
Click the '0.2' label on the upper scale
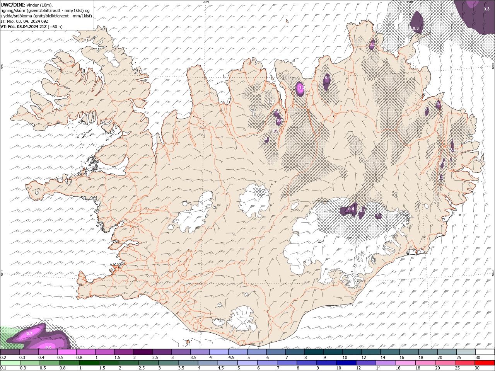(x=3, y=357)
